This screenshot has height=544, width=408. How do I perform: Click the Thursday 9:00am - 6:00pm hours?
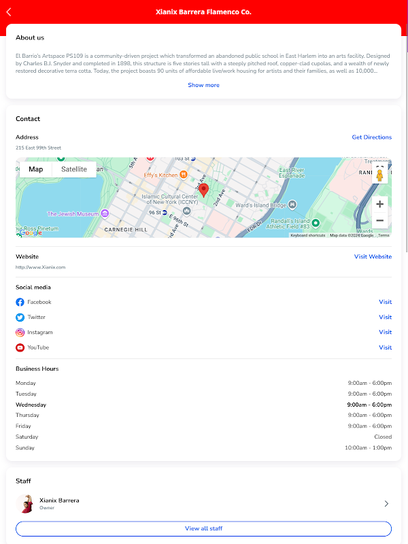[x=370, y=415]
